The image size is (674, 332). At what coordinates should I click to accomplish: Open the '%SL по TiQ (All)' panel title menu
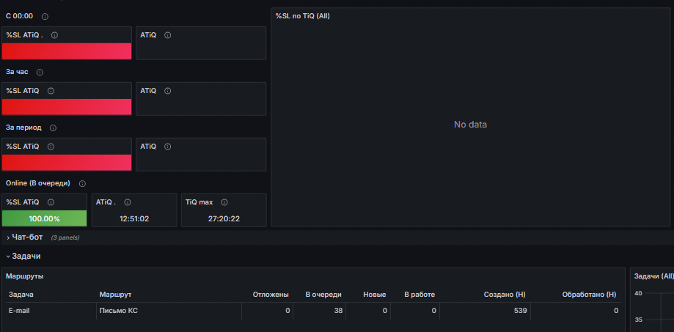[303, 16]
